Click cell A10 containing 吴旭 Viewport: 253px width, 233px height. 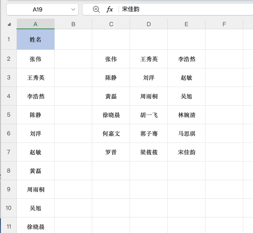coord(36,208)
